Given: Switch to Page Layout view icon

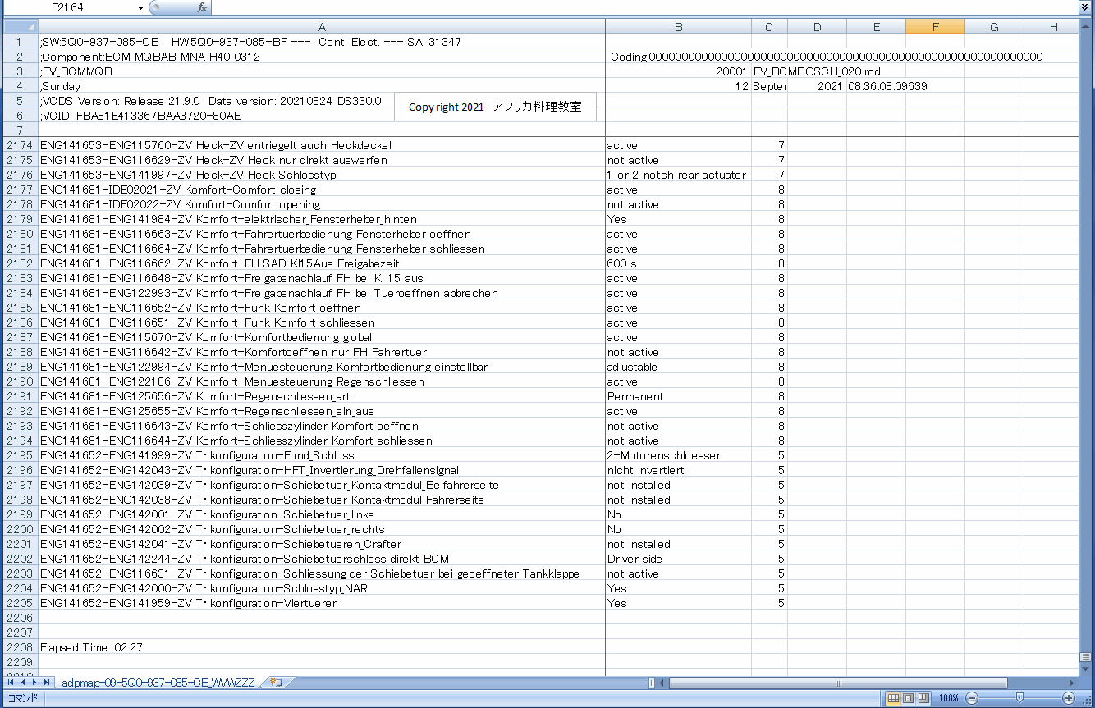Looking at the screenshot, I should click(909, 698).
